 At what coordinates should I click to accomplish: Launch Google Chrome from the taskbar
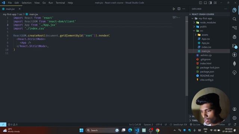pyautogui.click(x=158, y=130)
